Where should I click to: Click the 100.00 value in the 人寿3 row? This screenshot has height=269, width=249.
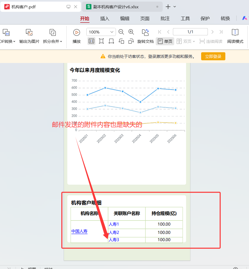[164, 240]
